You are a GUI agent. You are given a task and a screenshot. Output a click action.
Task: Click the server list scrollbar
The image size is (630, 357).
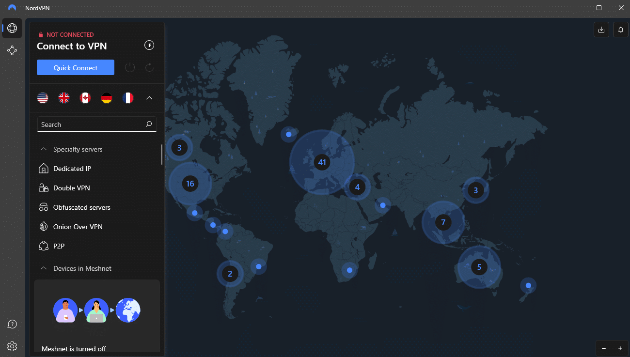tap(162, 155)
